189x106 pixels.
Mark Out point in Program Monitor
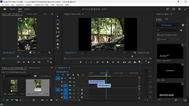click(x=91, y=62)
